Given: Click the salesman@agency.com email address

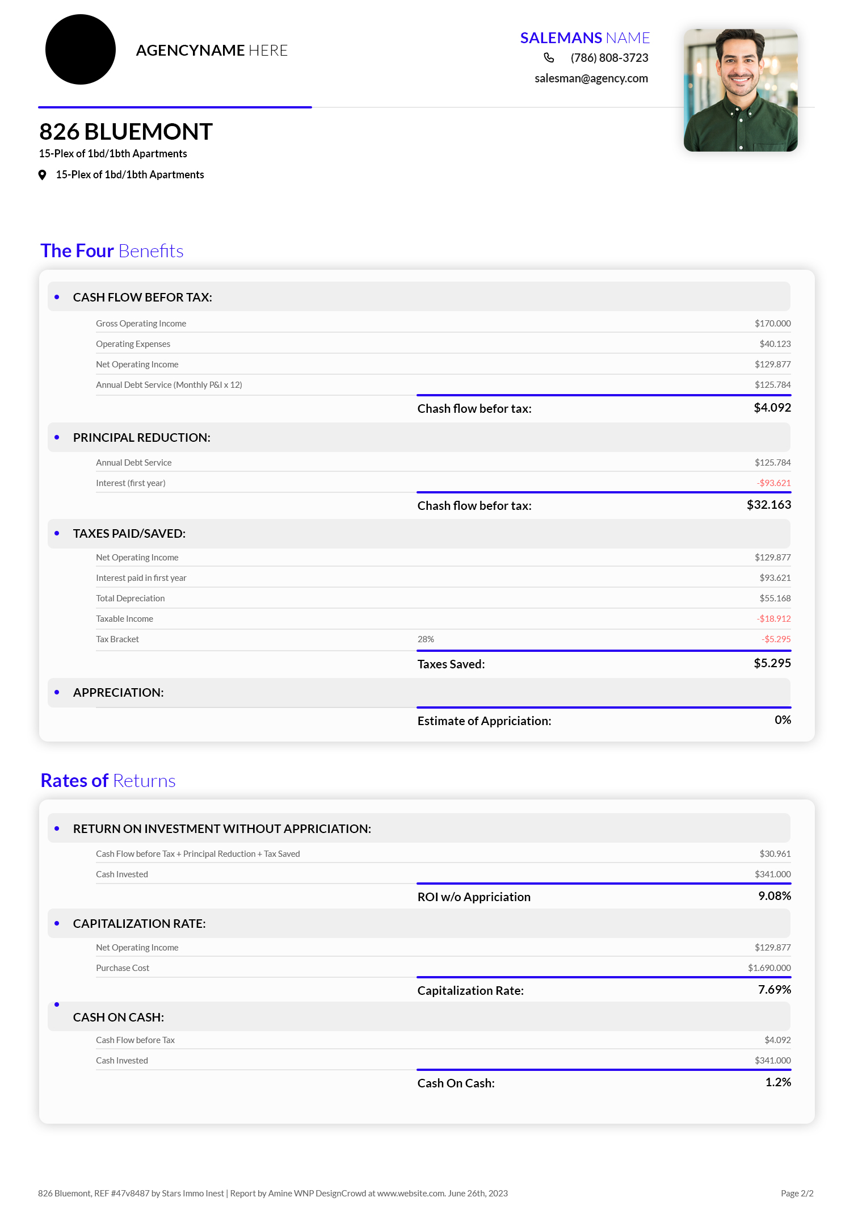Looking at the screenshot, I should pos(591,78).
